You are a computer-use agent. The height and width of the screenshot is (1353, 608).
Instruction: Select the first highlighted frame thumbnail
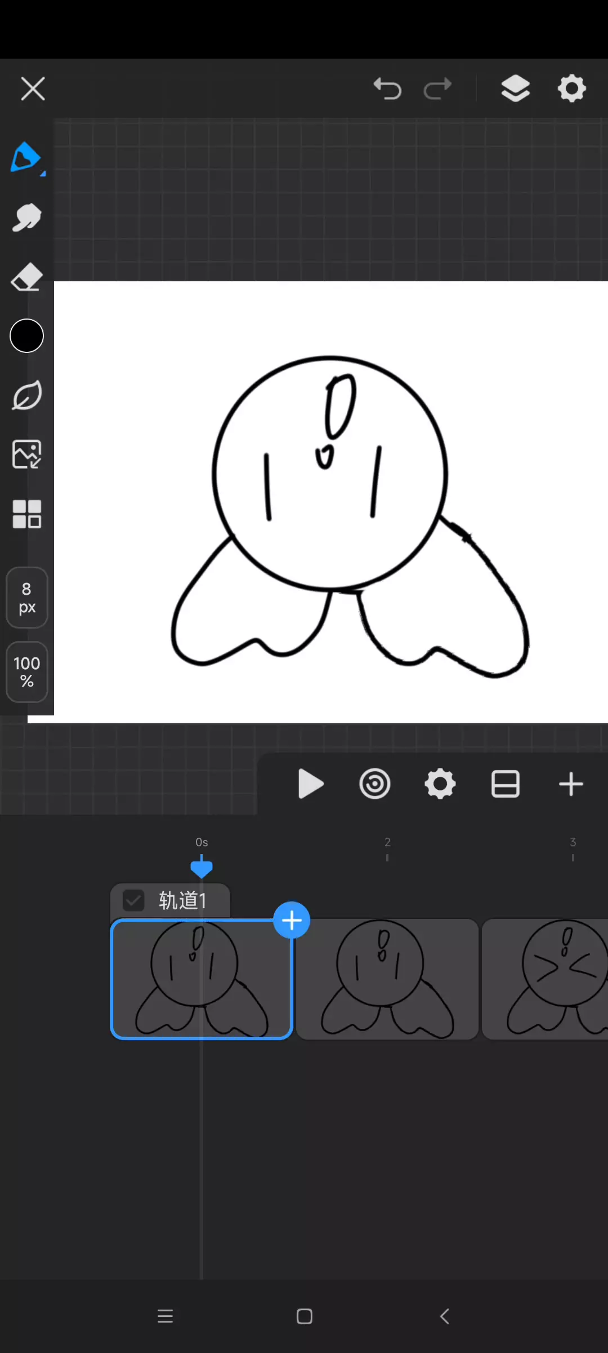(202, 979)
